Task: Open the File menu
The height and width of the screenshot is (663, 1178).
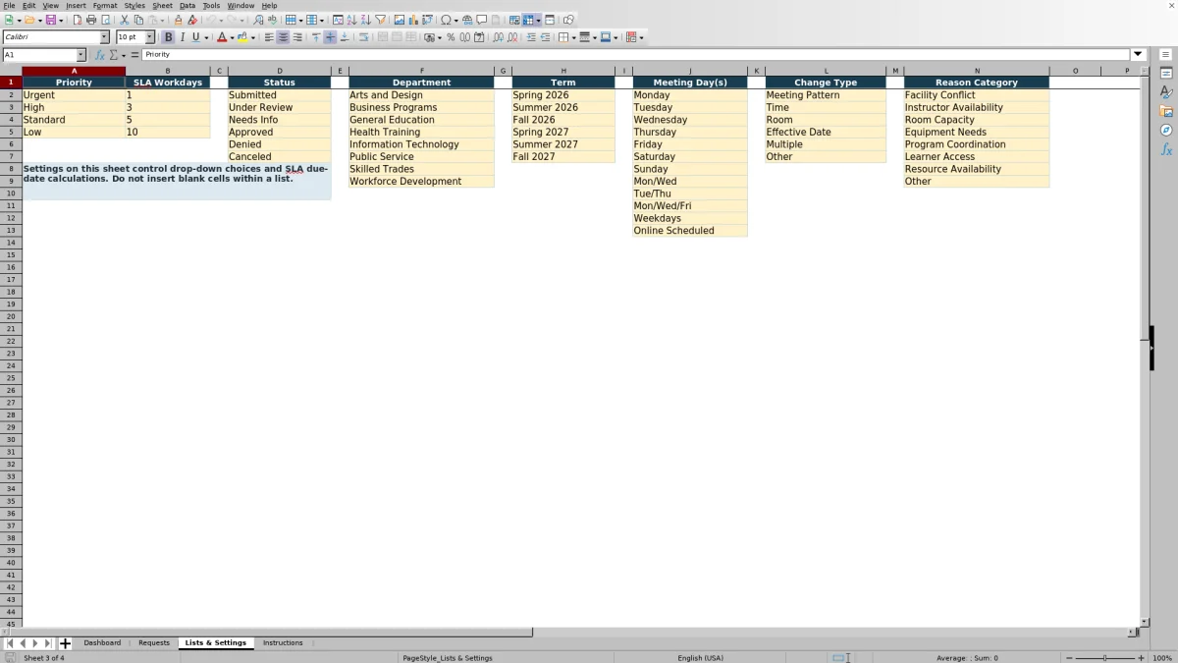Action: point(9,6)
